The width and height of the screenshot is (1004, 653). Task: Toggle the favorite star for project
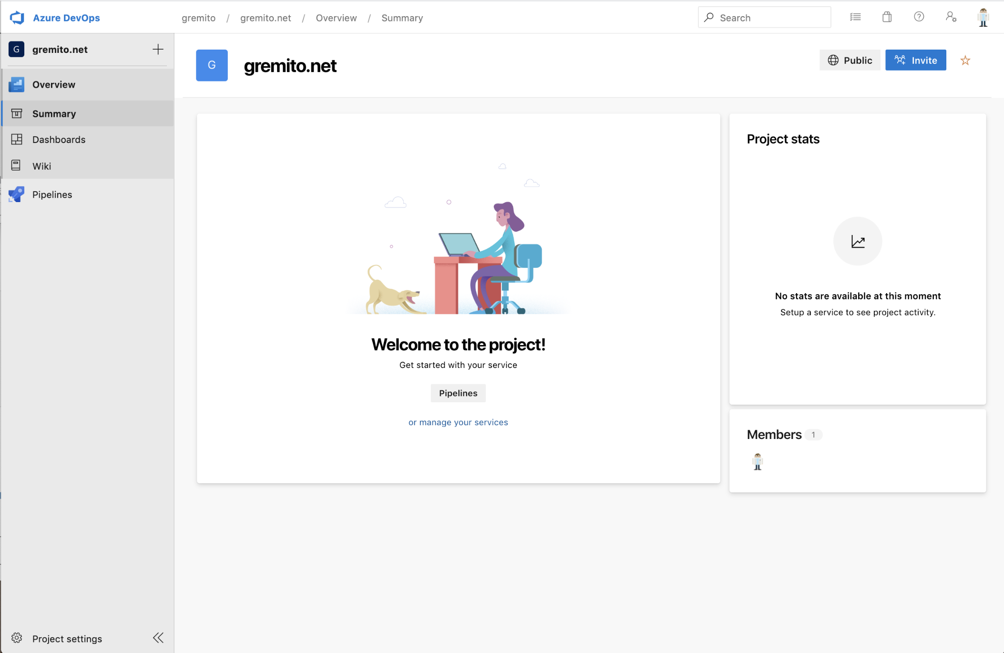pos(965,61)
